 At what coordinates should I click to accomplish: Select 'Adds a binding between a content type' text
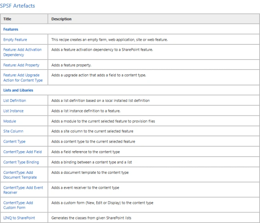pos(92,162)
